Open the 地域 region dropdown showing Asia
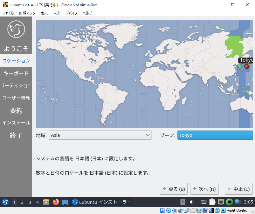Viewport: 255px width, 214px height. click(100, 135)
